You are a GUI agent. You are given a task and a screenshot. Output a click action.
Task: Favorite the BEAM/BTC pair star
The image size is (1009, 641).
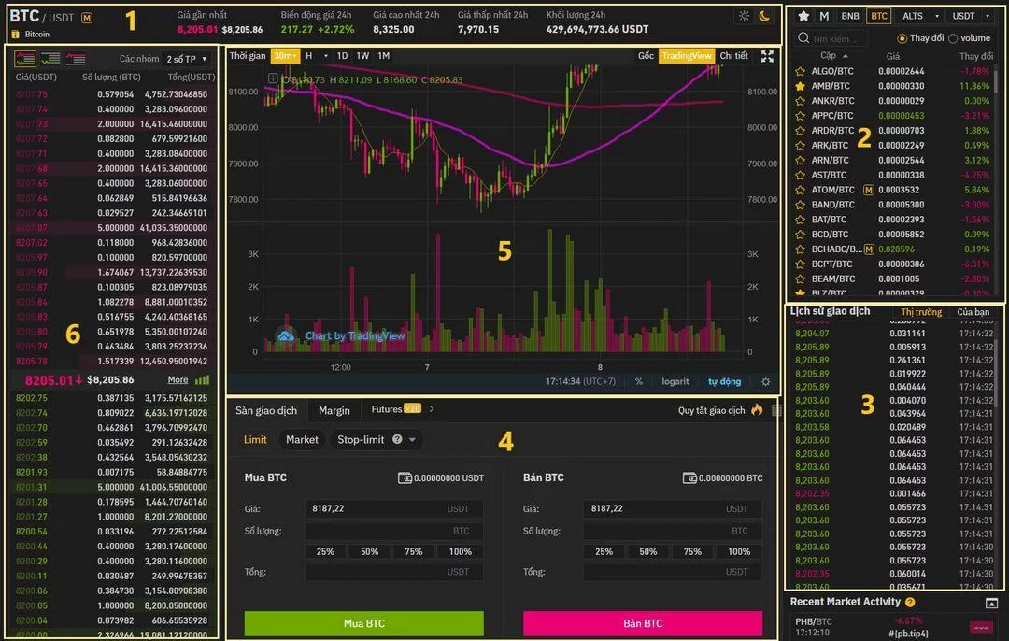point(800,278)
